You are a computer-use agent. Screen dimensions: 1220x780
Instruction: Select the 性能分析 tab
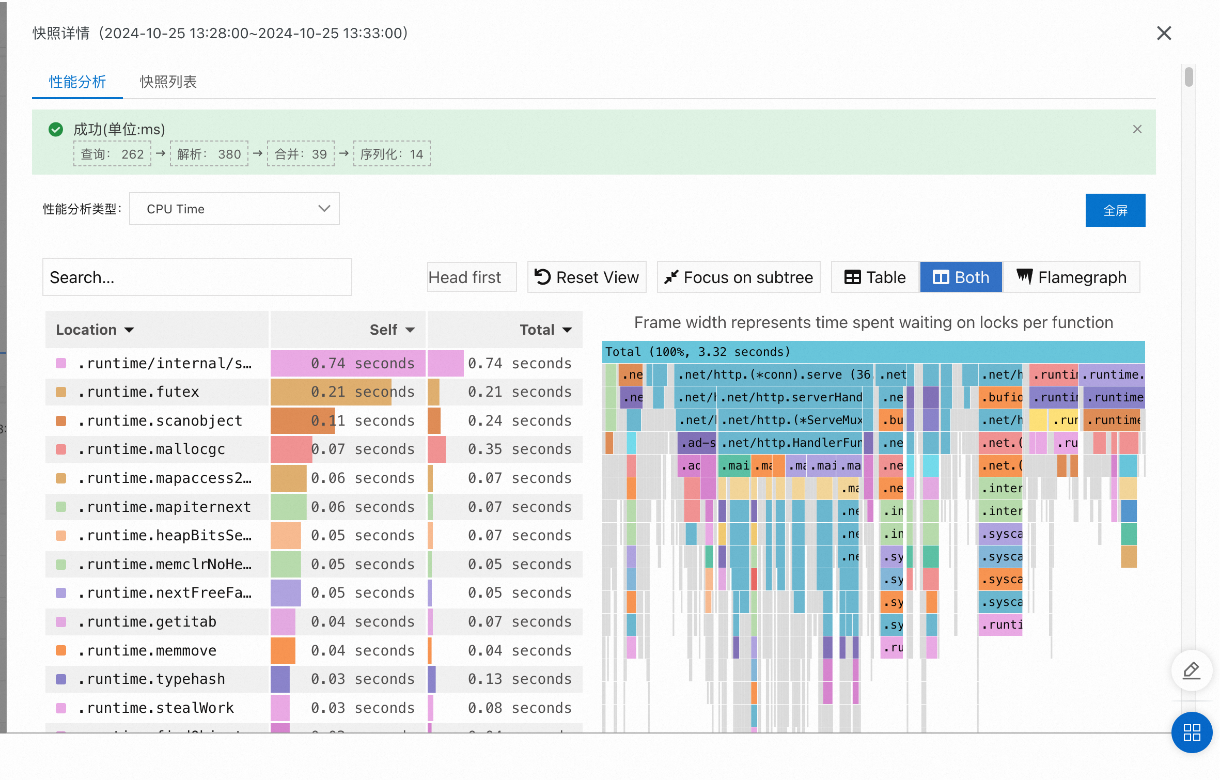tap(77, 82)
